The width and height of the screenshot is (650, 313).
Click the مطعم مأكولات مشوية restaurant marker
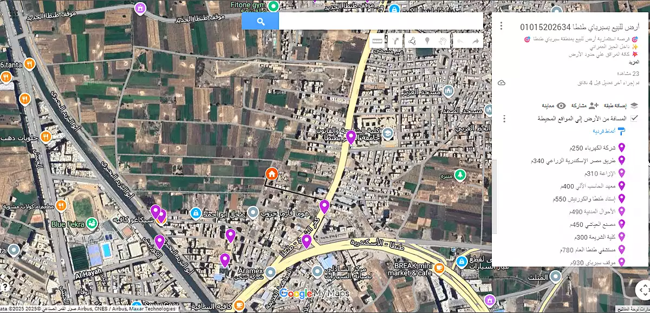click(61, 205)
